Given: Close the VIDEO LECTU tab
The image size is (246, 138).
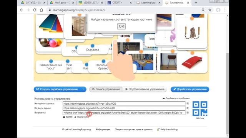Looking at the screenshot, I should [x=102, y=3].
